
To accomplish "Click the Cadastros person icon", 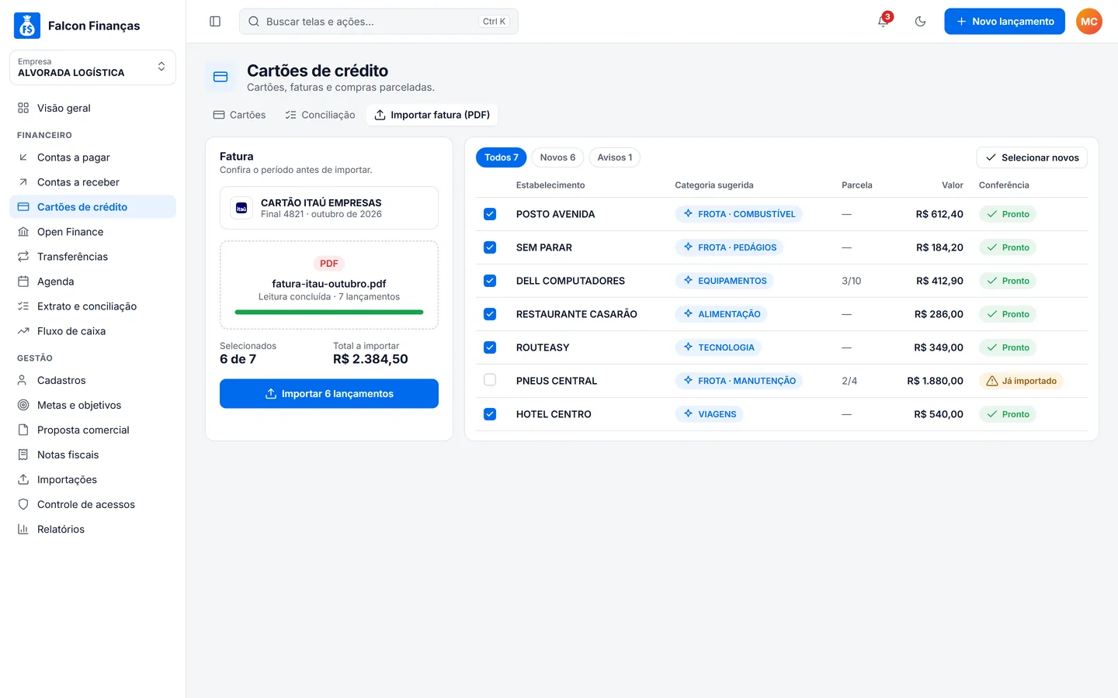I will point(23,381).
